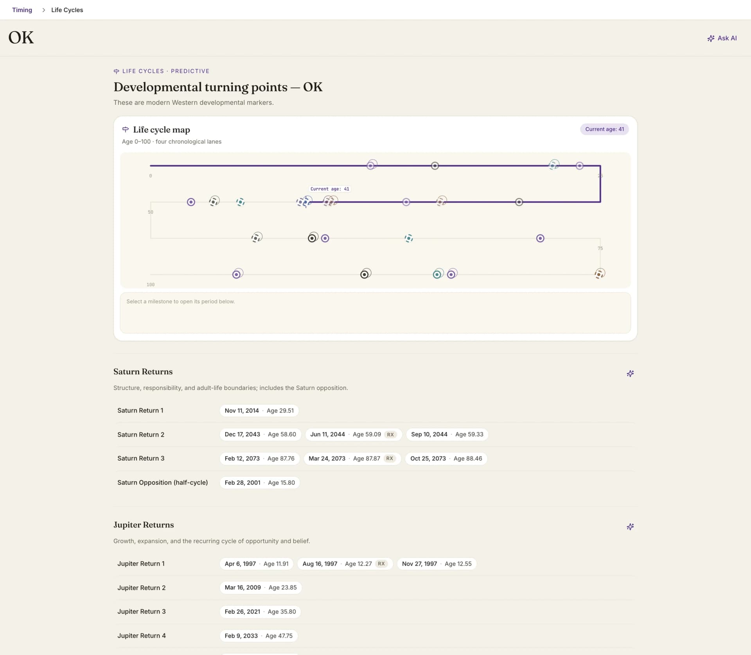Screen dimensions: 751x655
Task: Click the Apr 6, 1997 date chip
Action: 256,564
